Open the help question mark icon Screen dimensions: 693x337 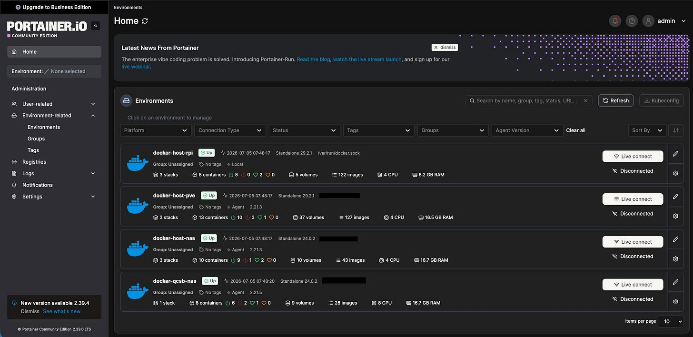coord(632,21)
